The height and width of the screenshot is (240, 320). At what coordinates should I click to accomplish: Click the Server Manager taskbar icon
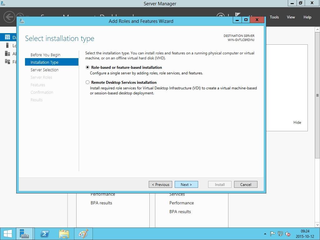[x=24, y=234]
